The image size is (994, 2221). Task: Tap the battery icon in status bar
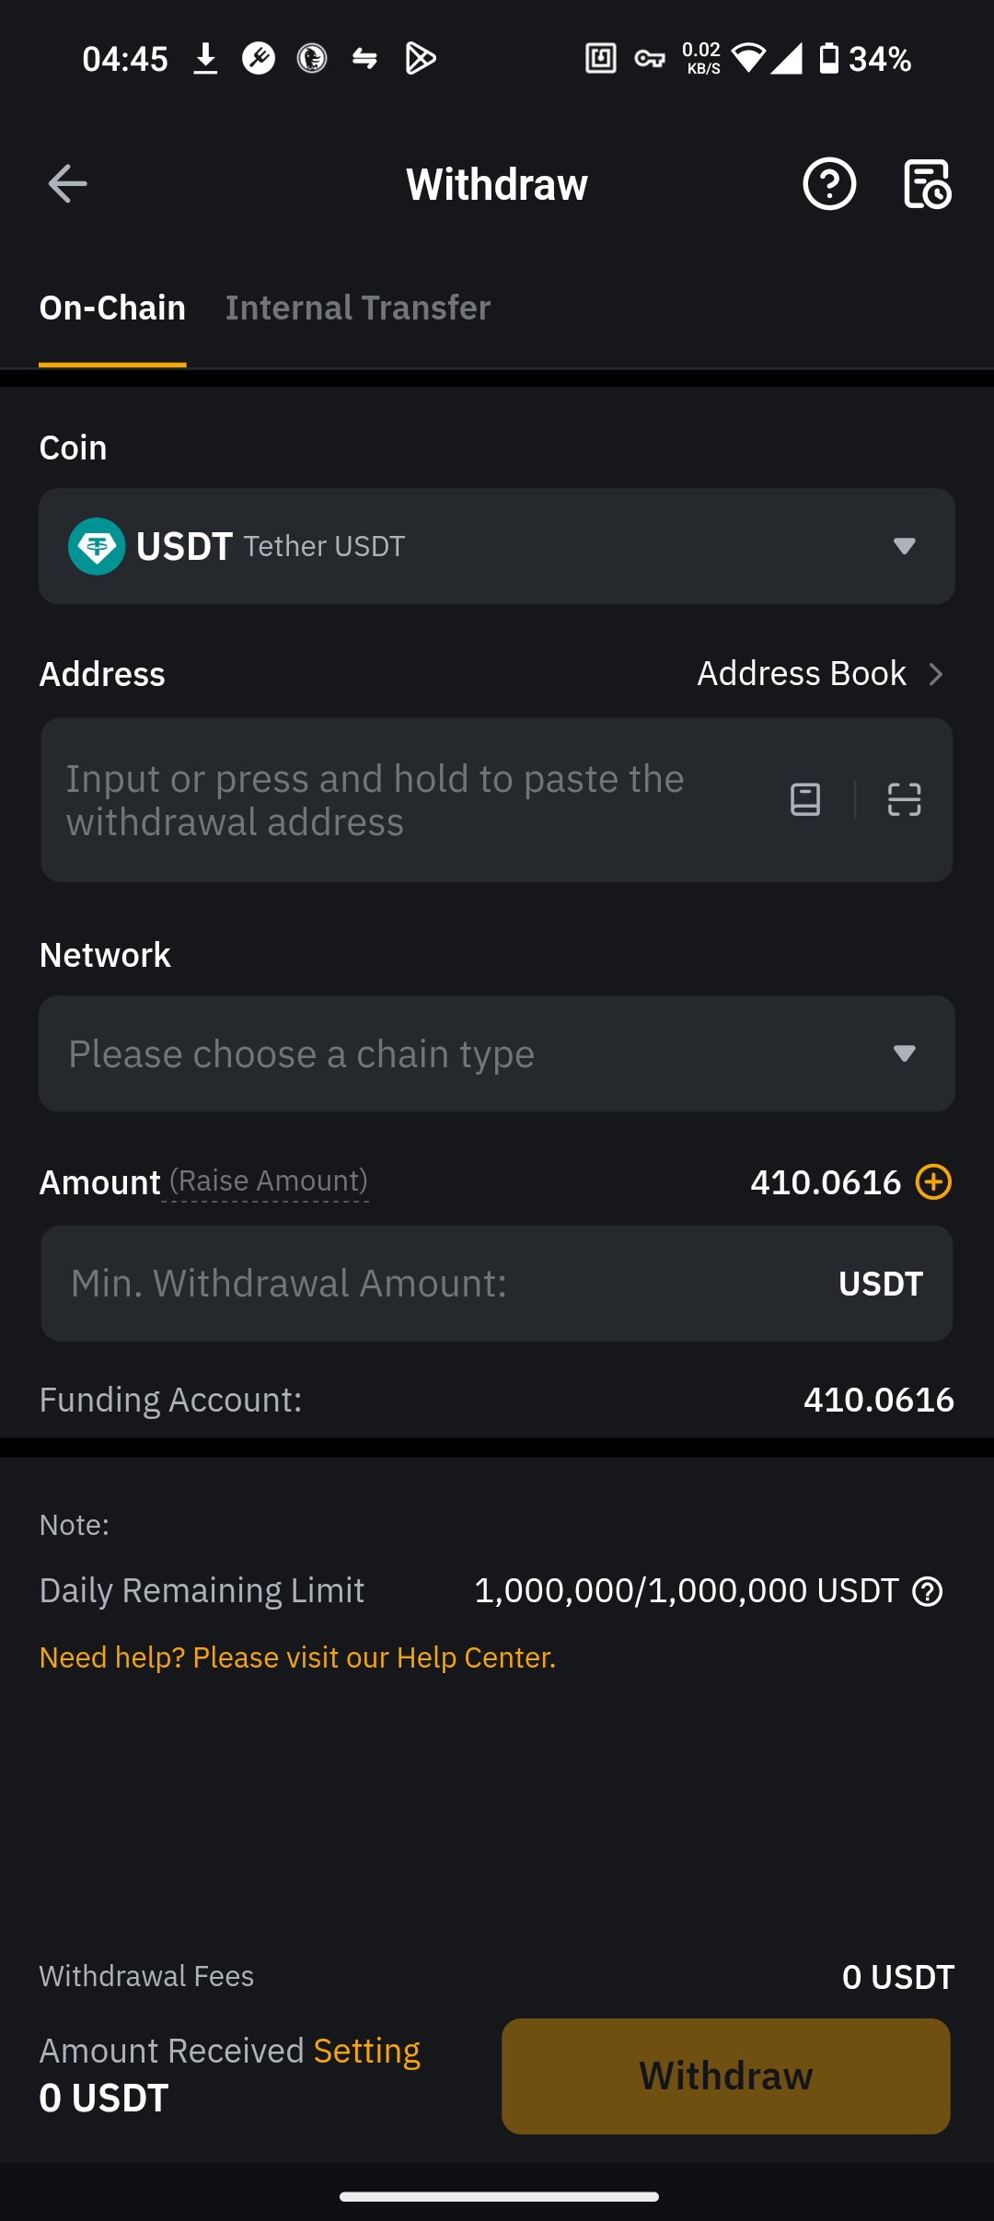828,59
